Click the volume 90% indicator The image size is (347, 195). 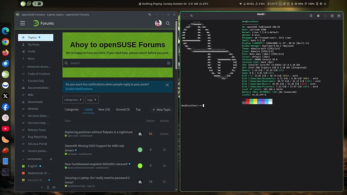pyautogui.click(x=299, y=4)
